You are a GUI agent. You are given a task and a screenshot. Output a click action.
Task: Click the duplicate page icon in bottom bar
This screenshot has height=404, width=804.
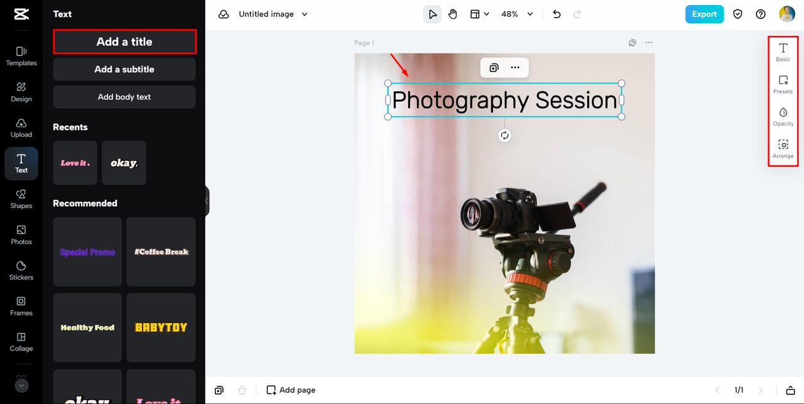pyautogui.click(x=219, y=390)
